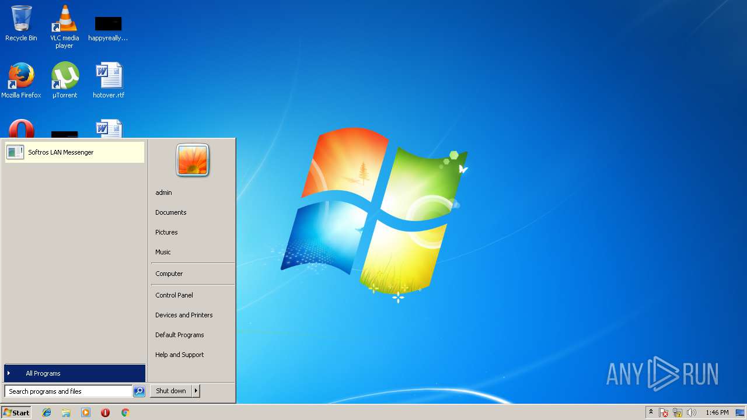Image resolution: width=747 pixels, height=420 pixels.
Task: Click the Start button
Action: 16,412
